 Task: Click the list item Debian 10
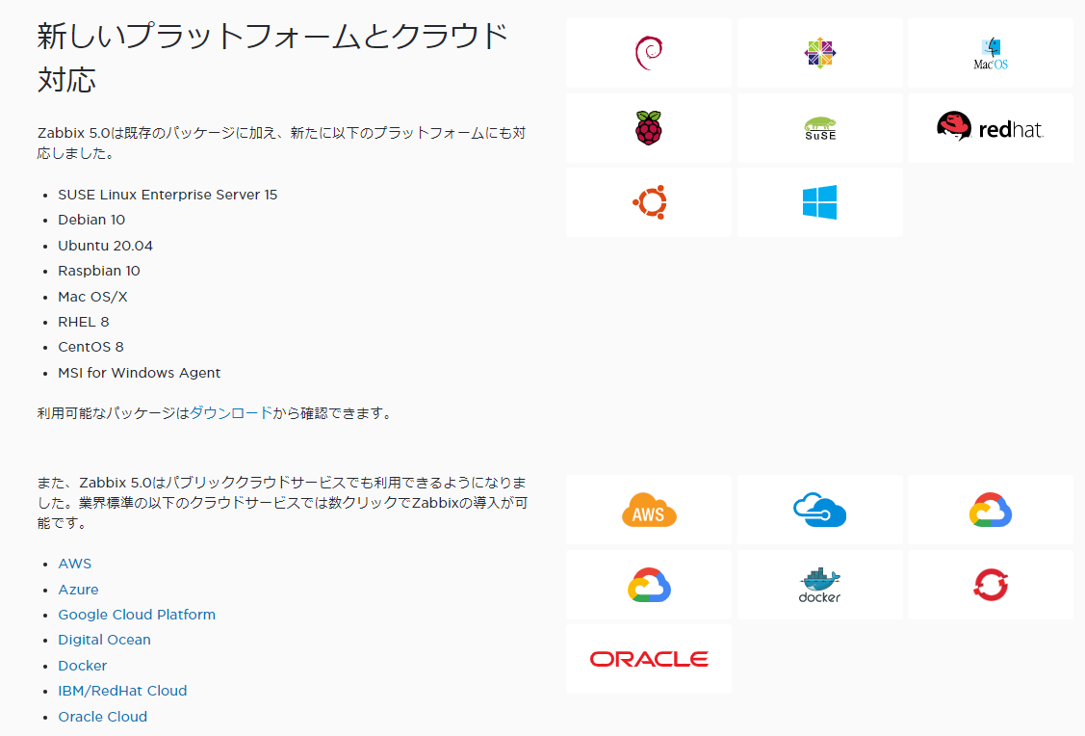click(x=91, y=221)
